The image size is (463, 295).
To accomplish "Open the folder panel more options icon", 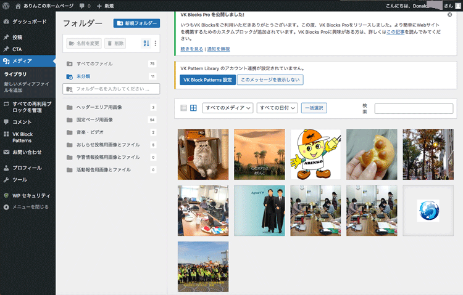I will pos(155,44).
